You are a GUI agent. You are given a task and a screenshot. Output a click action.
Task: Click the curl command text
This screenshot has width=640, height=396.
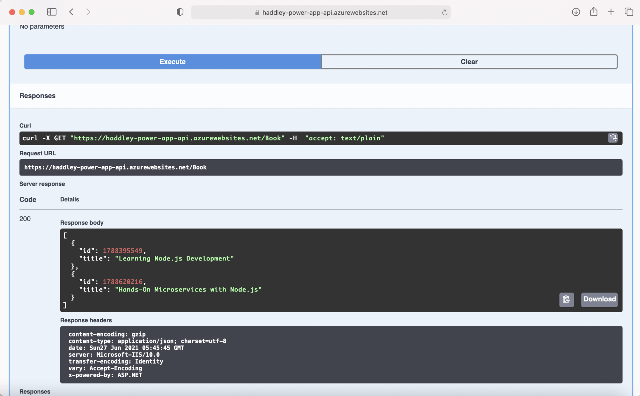pyautogui.click(x=203, y=138)
